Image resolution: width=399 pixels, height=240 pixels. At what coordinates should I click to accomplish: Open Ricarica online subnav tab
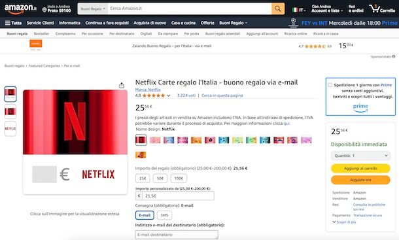click(296, 33)
